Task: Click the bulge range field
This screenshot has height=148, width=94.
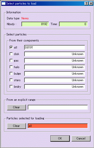Action: [x=55, y=74]
